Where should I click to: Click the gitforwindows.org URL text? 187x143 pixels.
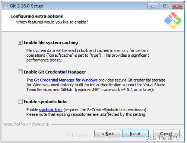coord(26,124)
